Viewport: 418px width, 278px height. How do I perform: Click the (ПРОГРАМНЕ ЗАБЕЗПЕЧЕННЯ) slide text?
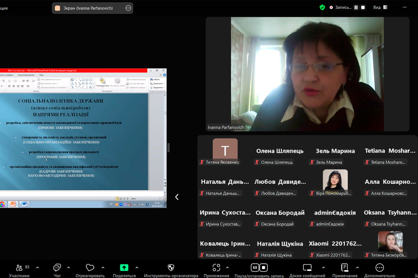(x=61, y=157)
